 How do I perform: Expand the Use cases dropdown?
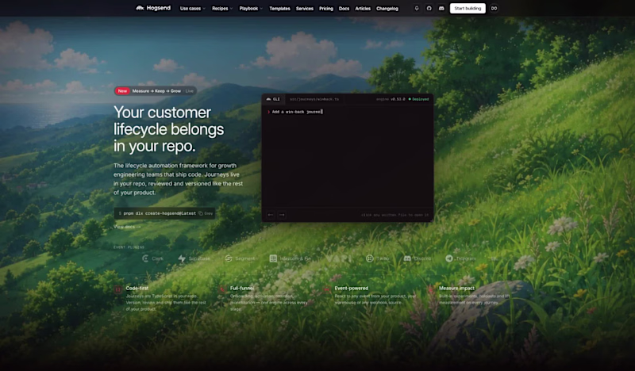tap(192, 9)
